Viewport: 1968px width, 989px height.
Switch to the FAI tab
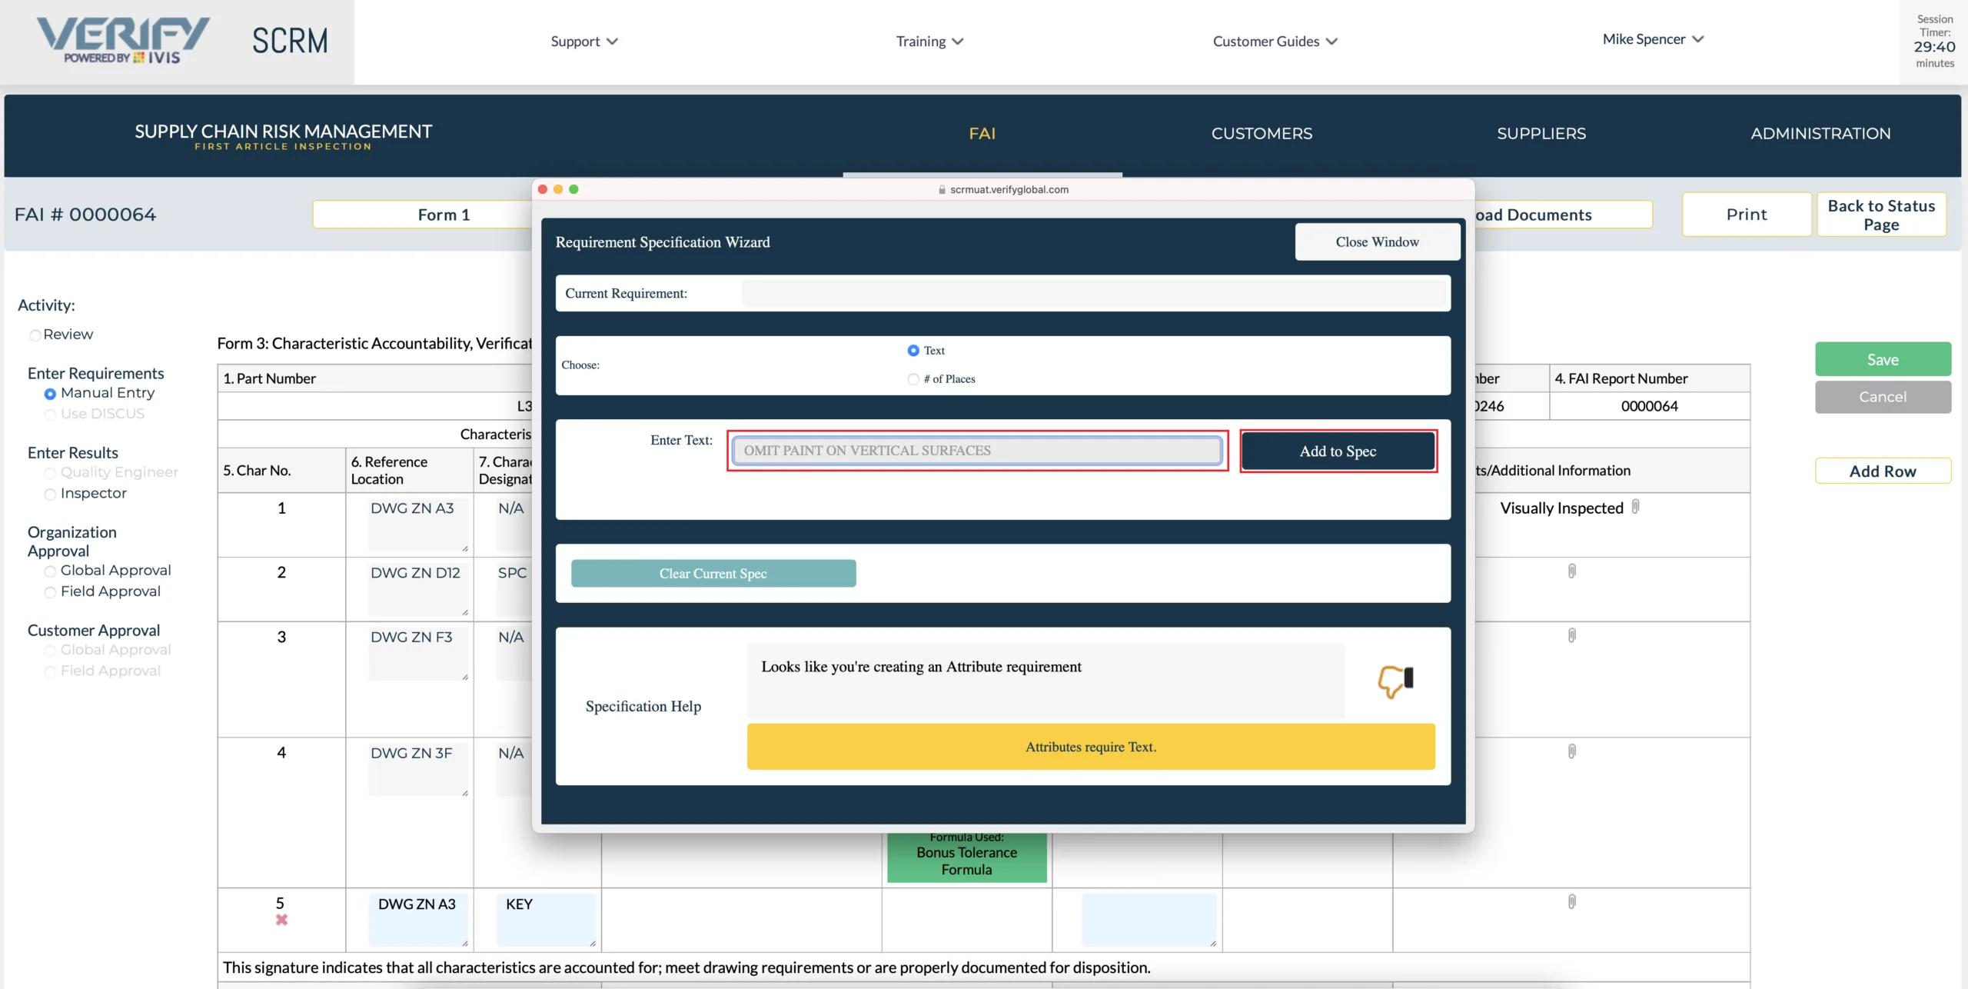click(x=982, y=134)
